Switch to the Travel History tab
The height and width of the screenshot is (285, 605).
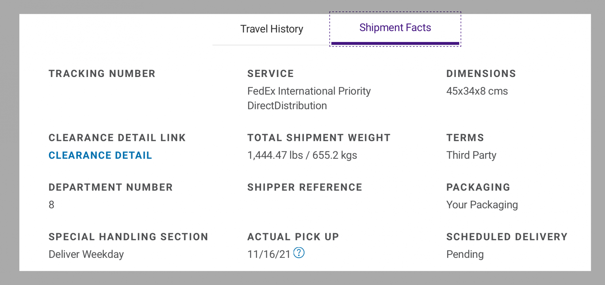271,29
